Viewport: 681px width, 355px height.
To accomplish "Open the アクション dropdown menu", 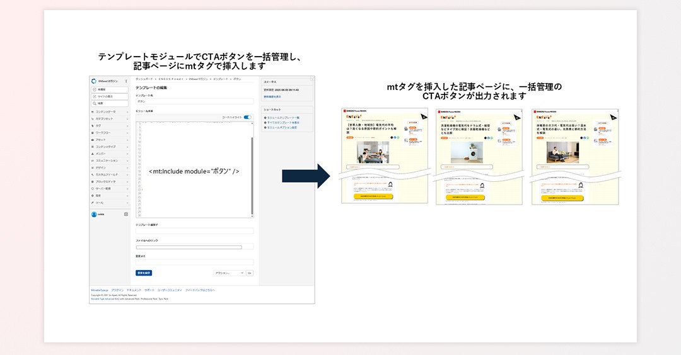I will pos(228,273).
